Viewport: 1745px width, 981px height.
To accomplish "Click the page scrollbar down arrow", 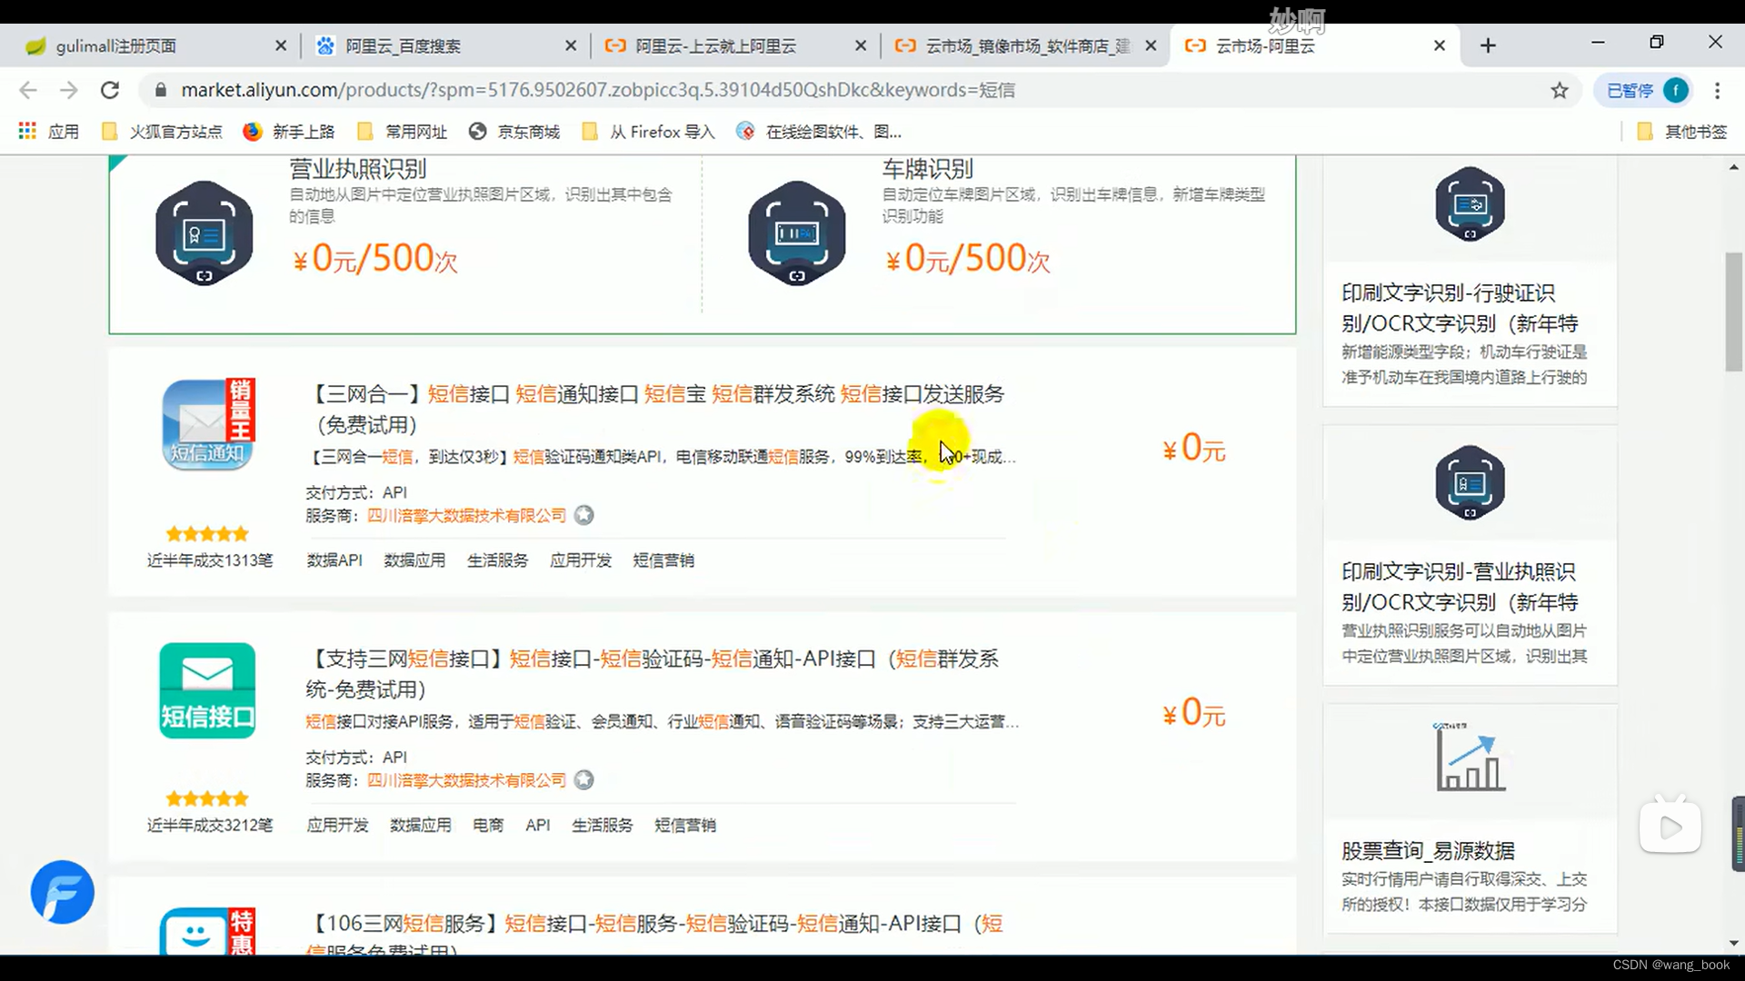I will coord(1734,944).
